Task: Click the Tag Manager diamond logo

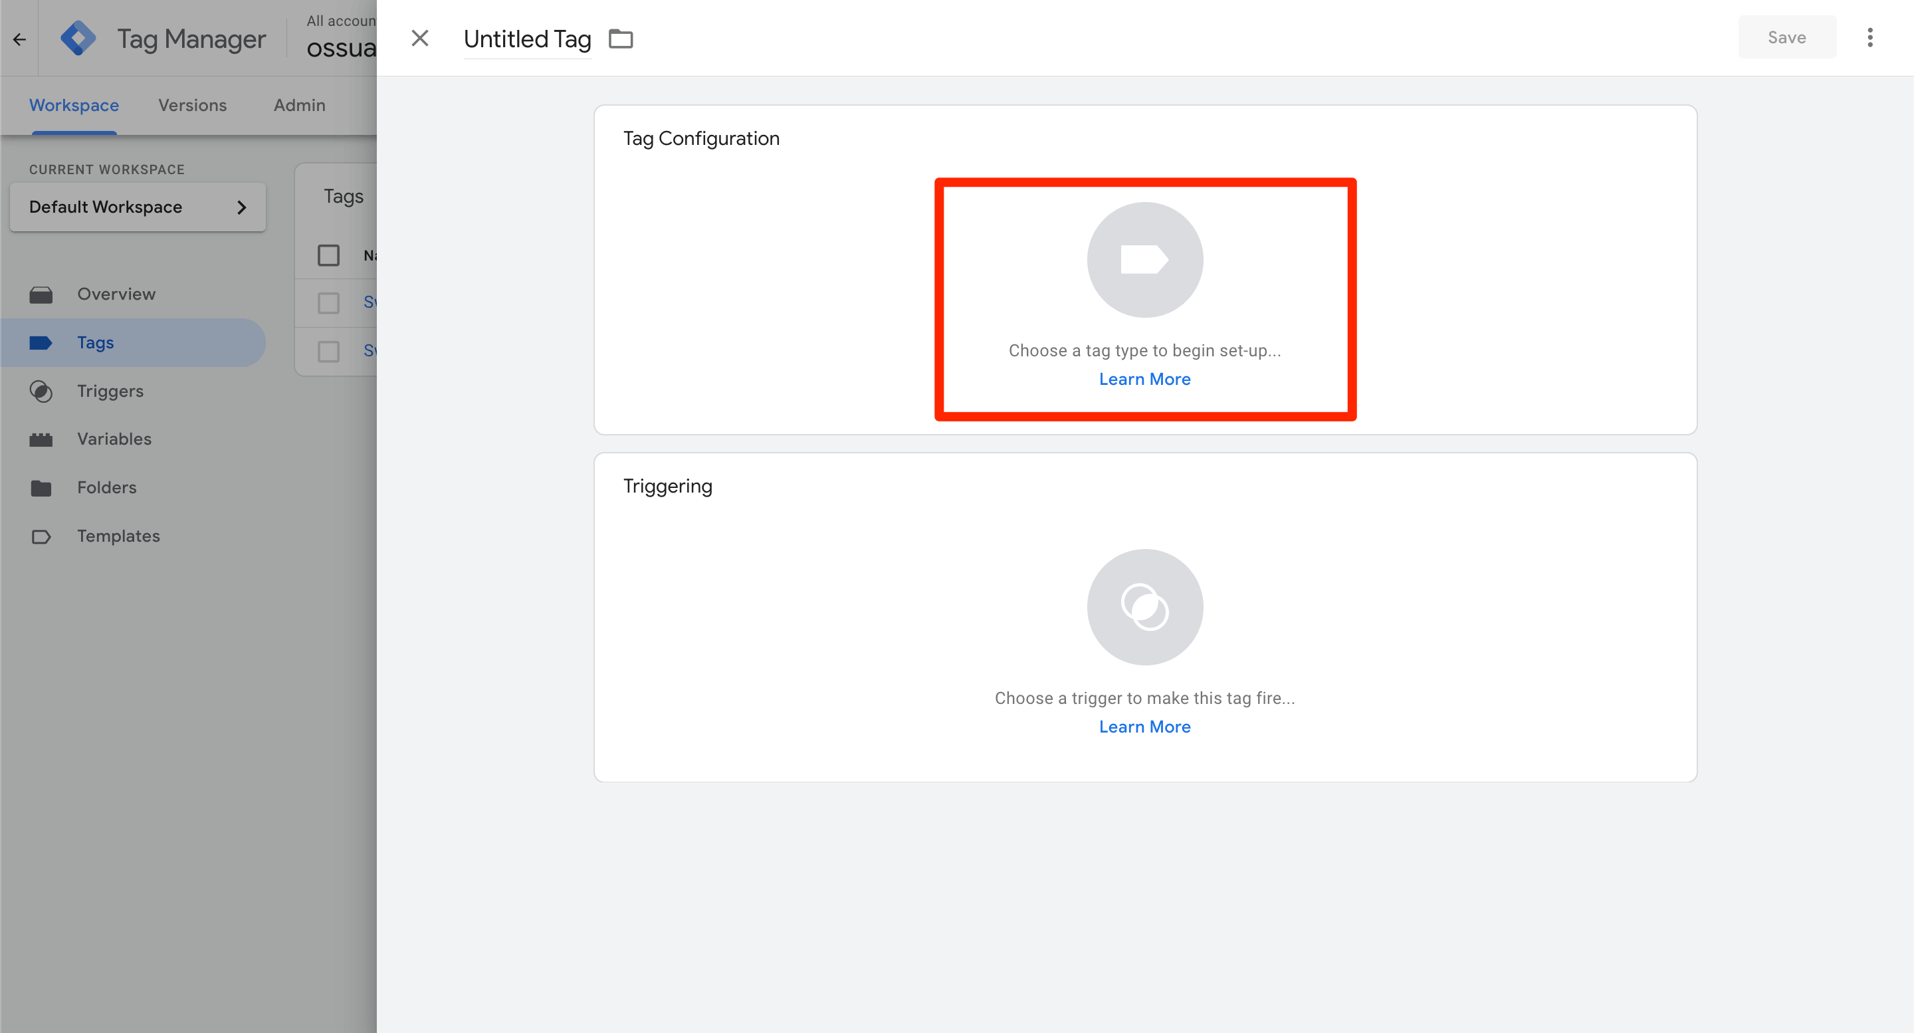Action: point(79,37)
